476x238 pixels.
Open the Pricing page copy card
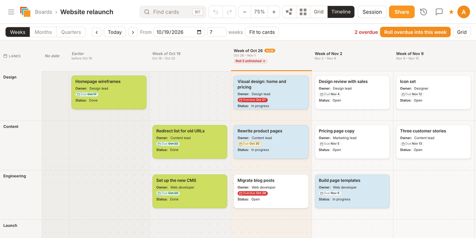point(352,142)
